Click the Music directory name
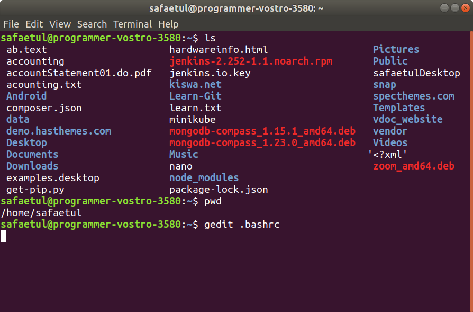Screen dimensions: 473x312 [x=183, y=154]
